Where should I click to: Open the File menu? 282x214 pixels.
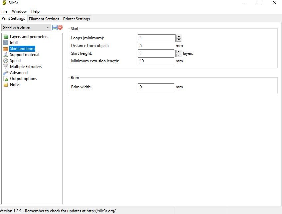[x=4, y=11]
